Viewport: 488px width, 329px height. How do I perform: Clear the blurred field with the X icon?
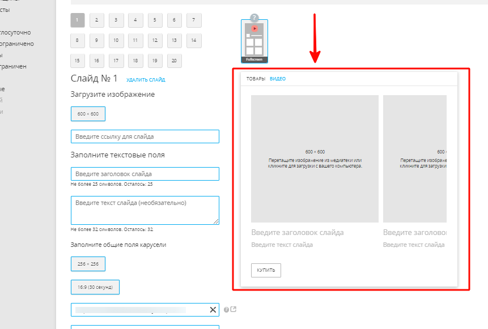coord(213,310)
